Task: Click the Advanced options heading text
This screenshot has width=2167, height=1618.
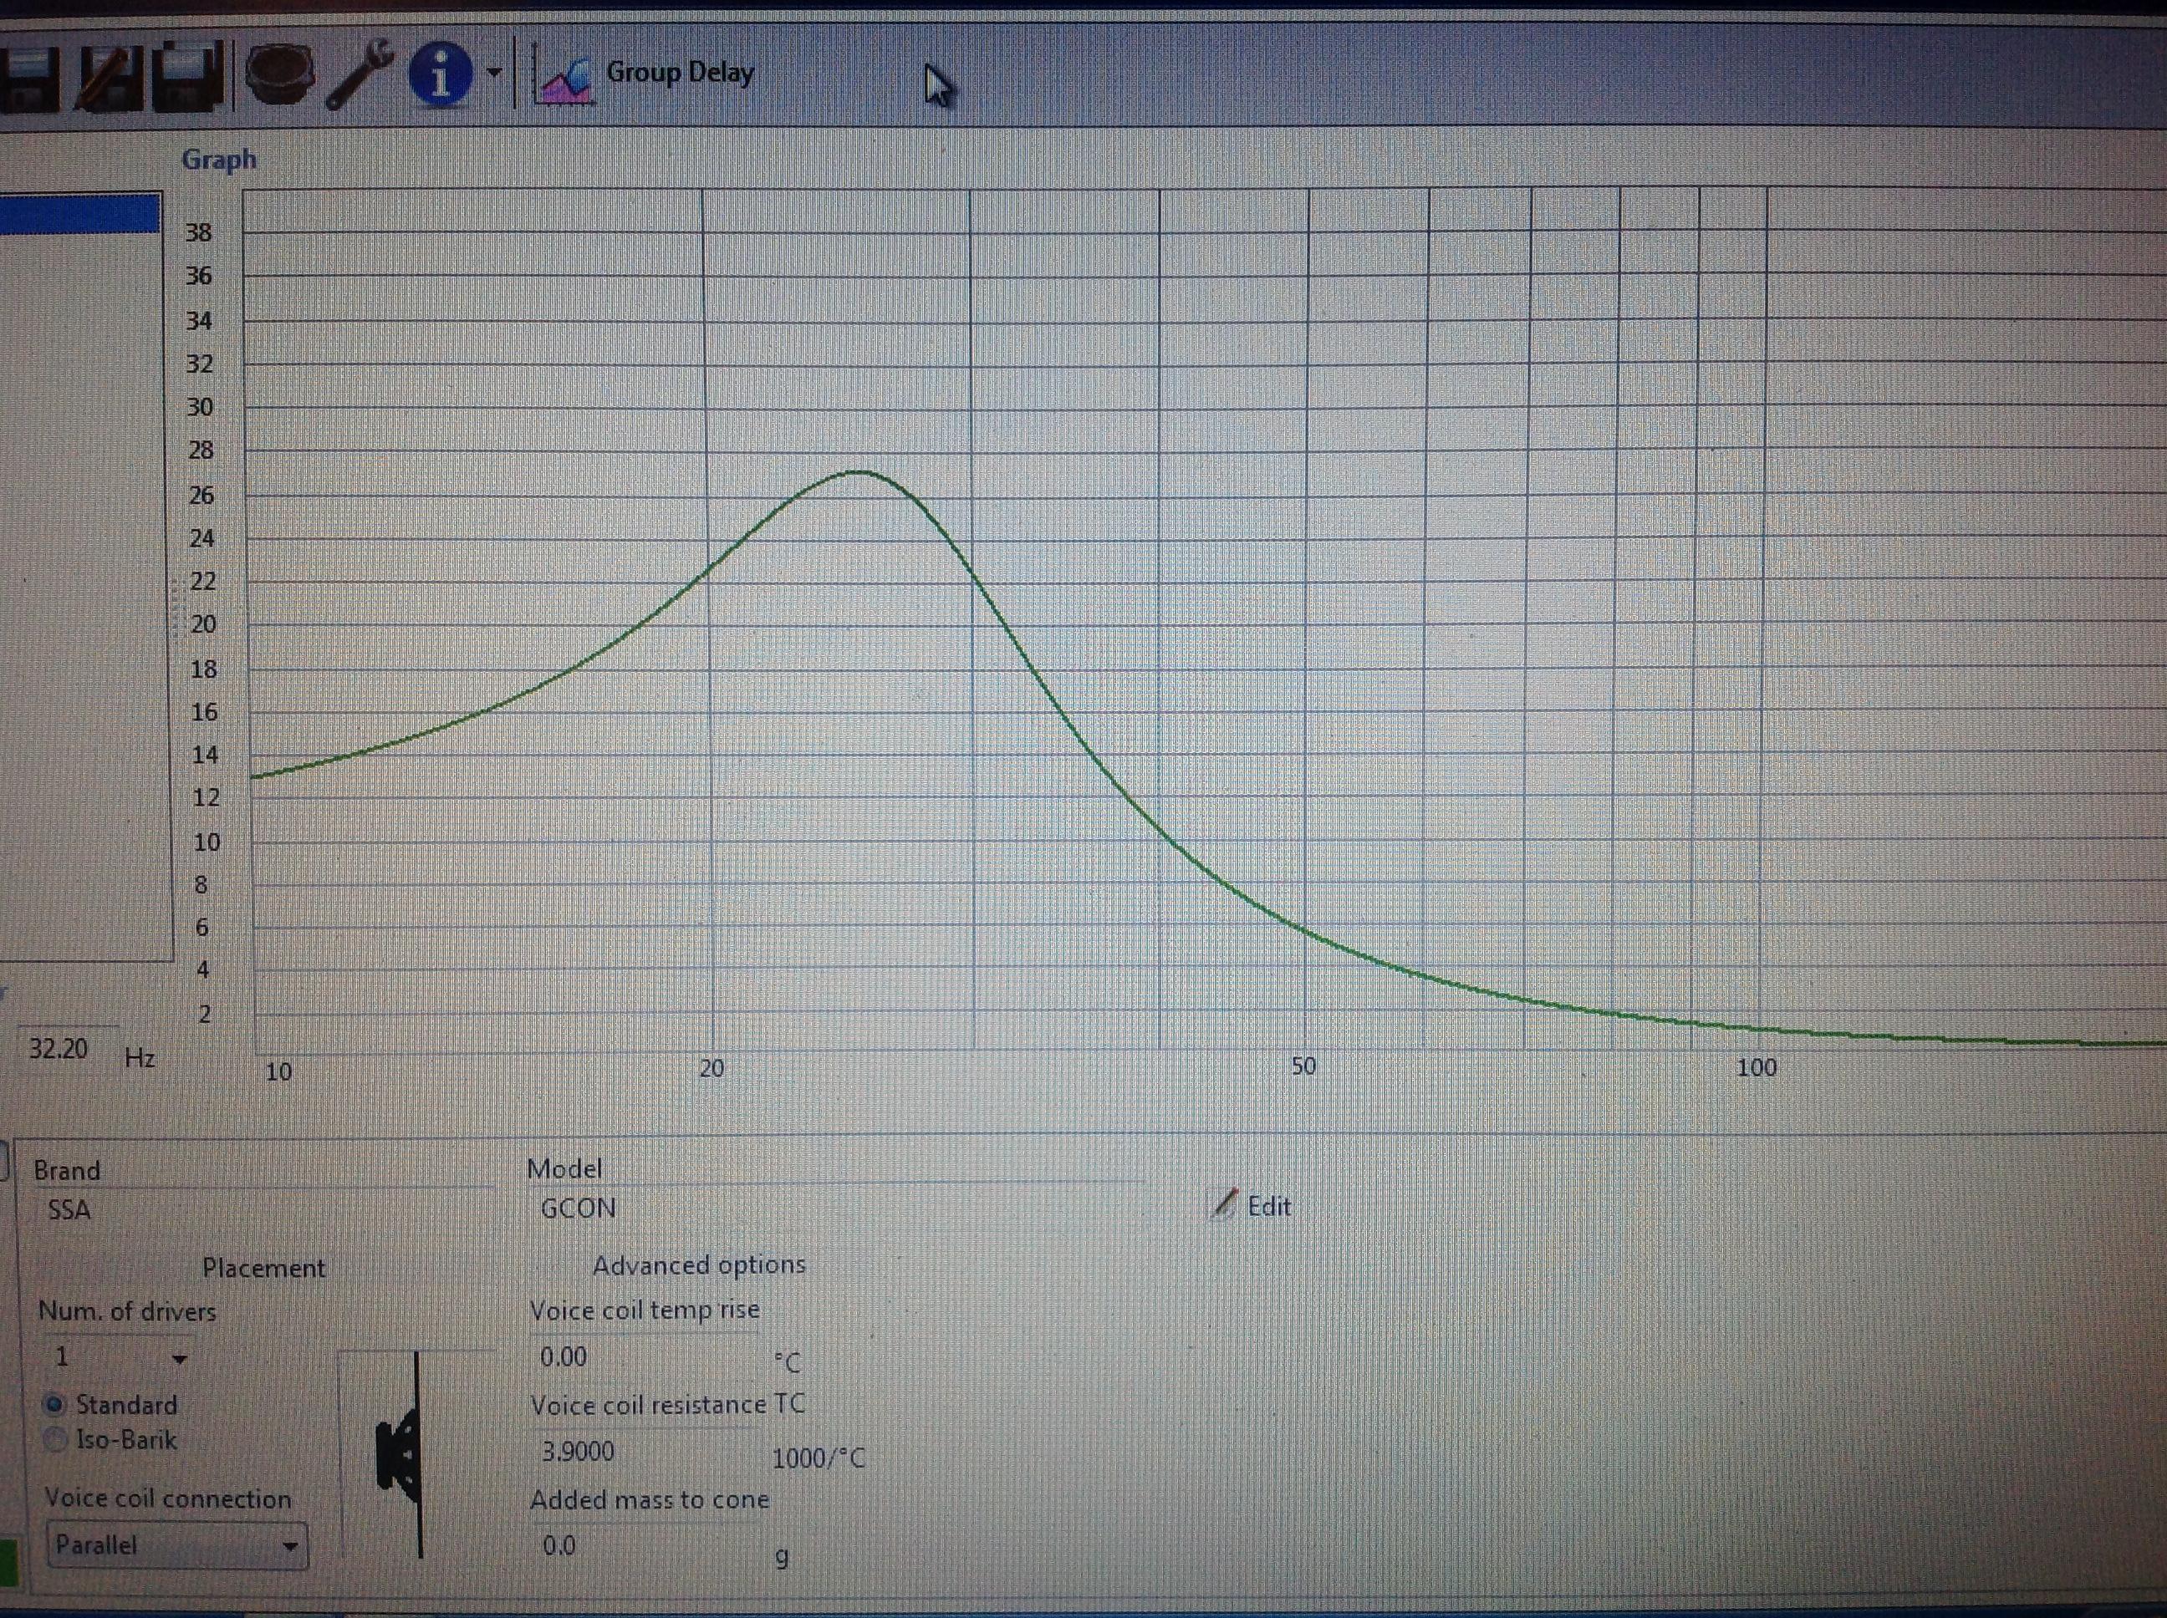Action: [x=698, y=1265]
